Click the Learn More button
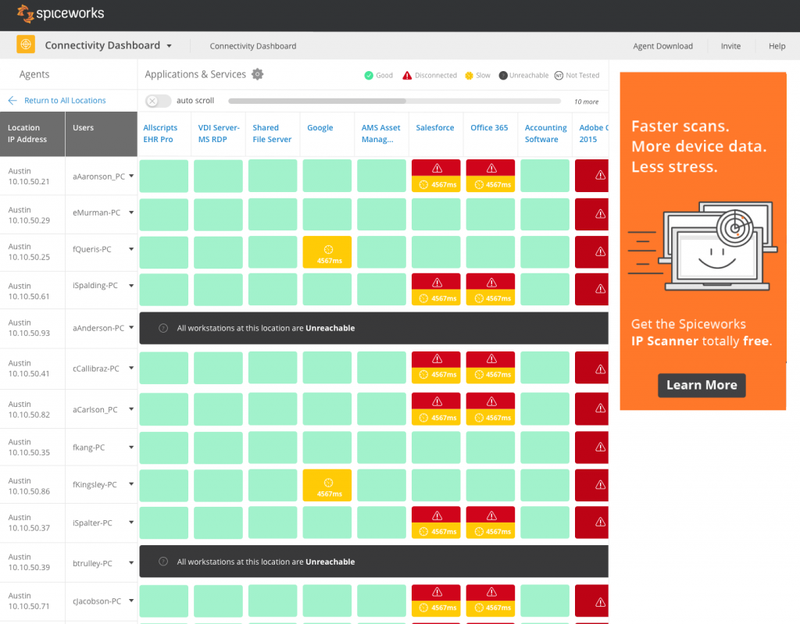This screenshot has height=624, width=800. tap(701, 385)
